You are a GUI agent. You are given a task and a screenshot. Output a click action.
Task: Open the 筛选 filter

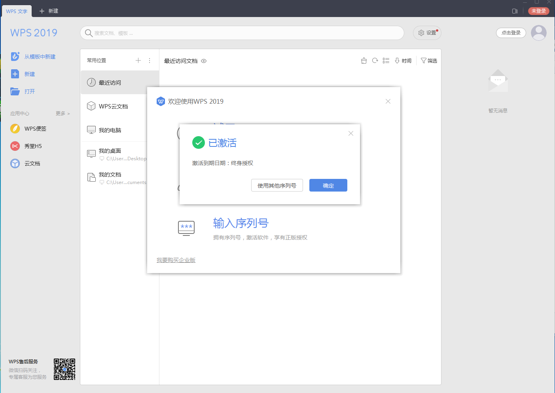coord(429,61)
